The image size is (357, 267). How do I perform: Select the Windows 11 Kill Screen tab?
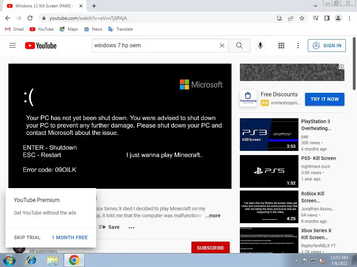(x=44, y=6)
